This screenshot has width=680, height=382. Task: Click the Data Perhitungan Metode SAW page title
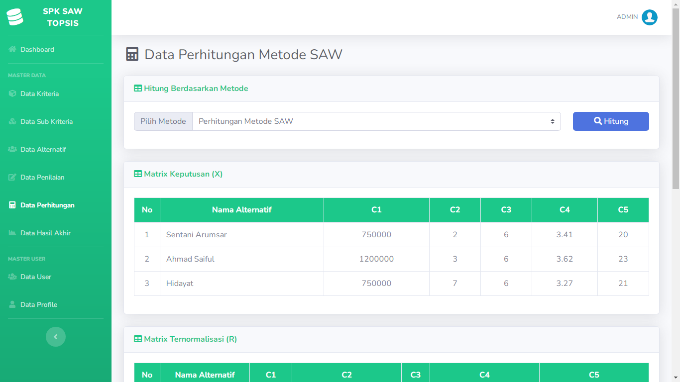(x=243, y=54)
